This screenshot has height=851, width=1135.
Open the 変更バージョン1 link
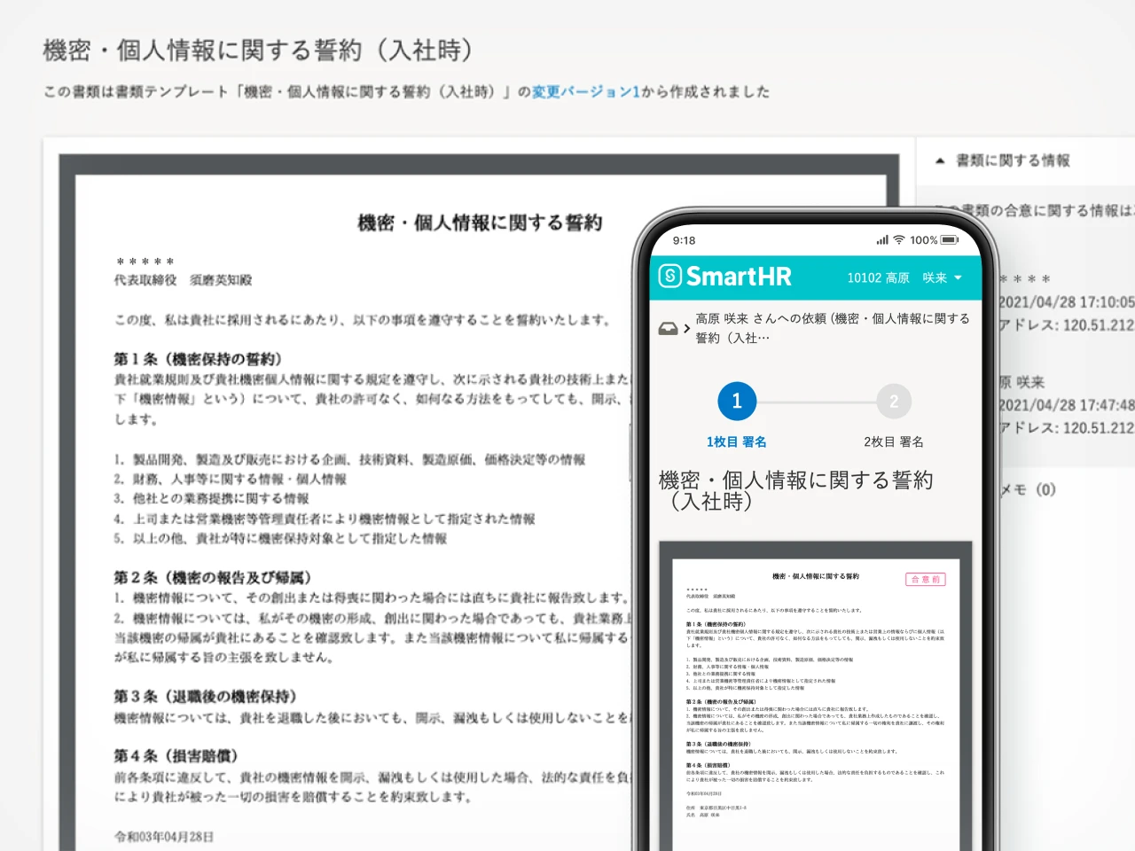click(585, 91)
